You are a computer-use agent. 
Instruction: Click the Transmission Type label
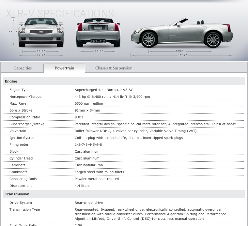(x=24, y=209)
